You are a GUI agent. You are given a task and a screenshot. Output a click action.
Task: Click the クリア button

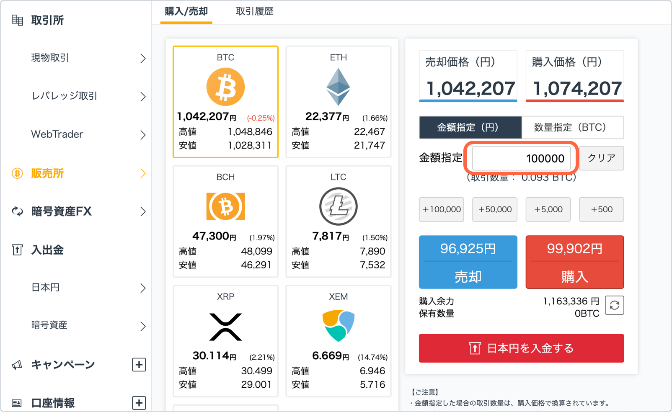point(601,158)
